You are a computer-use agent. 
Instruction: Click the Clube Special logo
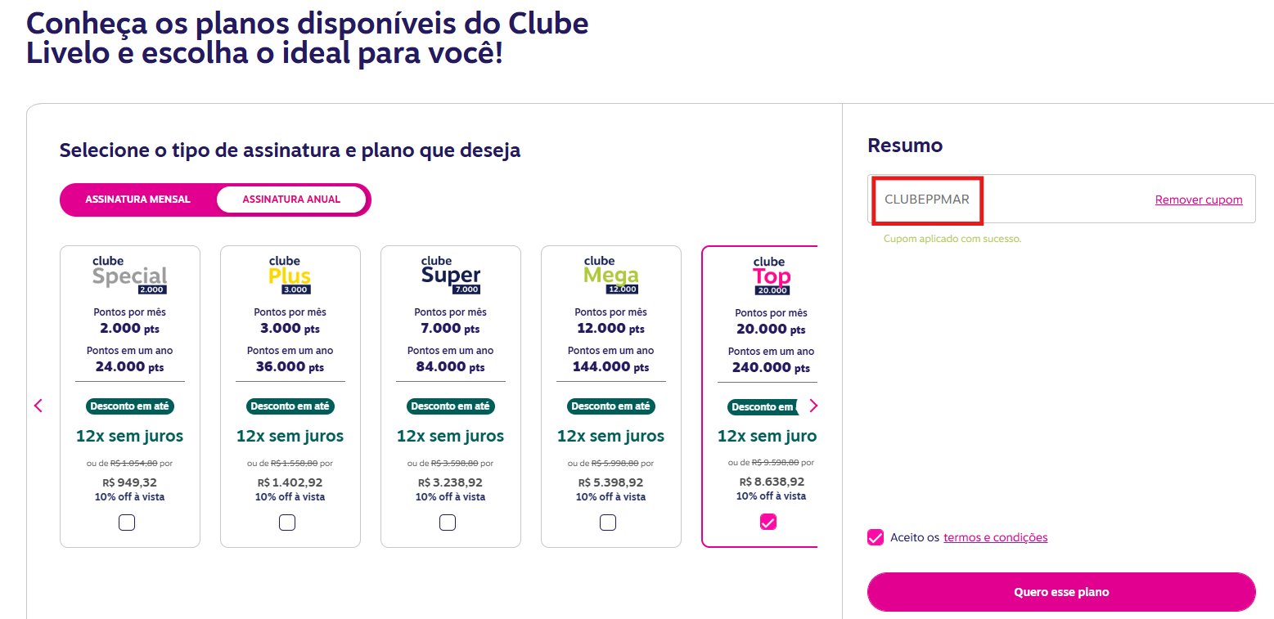130,276
